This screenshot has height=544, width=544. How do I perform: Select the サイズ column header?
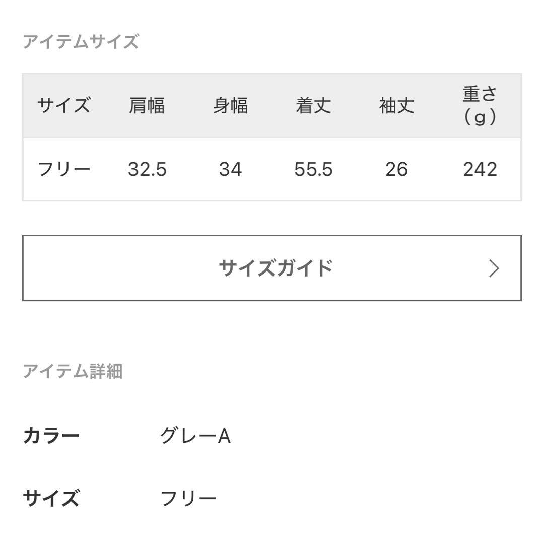tap(65, 104)
